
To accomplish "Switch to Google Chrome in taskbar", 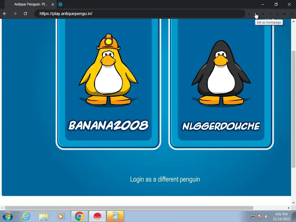I will pos(79,216).
